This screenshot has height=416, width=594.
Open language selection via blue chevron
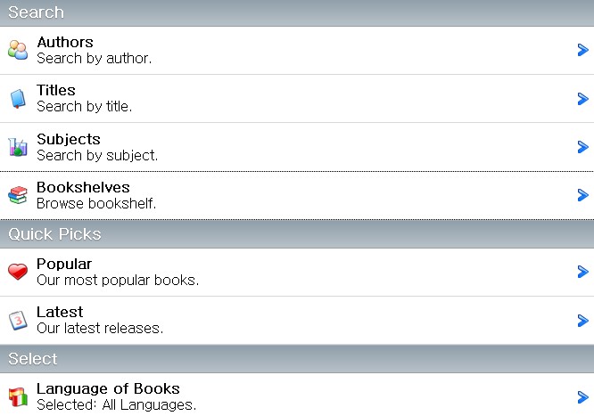pyautogui.click(x=582, y=397)
